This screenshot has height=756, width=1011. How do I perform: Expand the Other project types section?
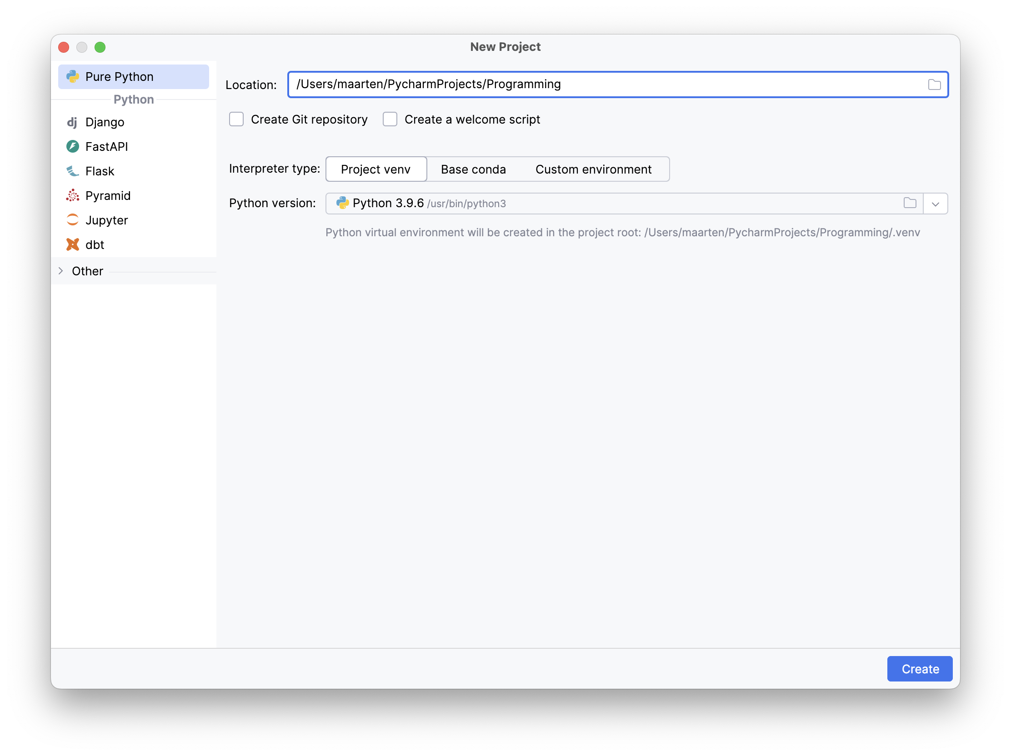tap(61, 271)
